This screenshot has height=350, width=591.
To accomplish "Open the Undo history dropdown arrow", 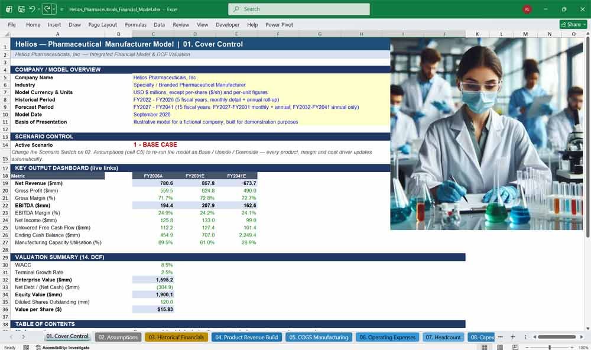I will tap(39, 9).
